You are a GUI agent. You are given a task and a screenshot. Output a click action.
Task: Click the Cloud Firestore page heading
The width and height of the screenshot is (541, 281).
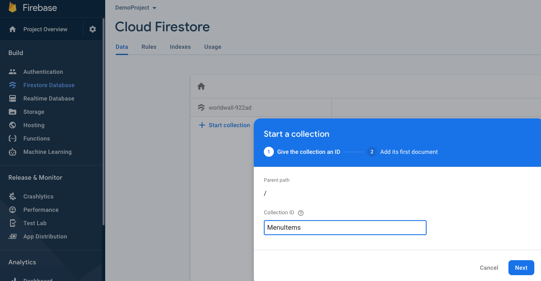[x=162, y=27]
